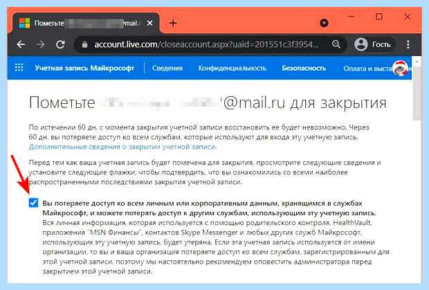Click the address bar URL field
The height and width of the screenshot is (290, 429).
(x=207, y=44)
